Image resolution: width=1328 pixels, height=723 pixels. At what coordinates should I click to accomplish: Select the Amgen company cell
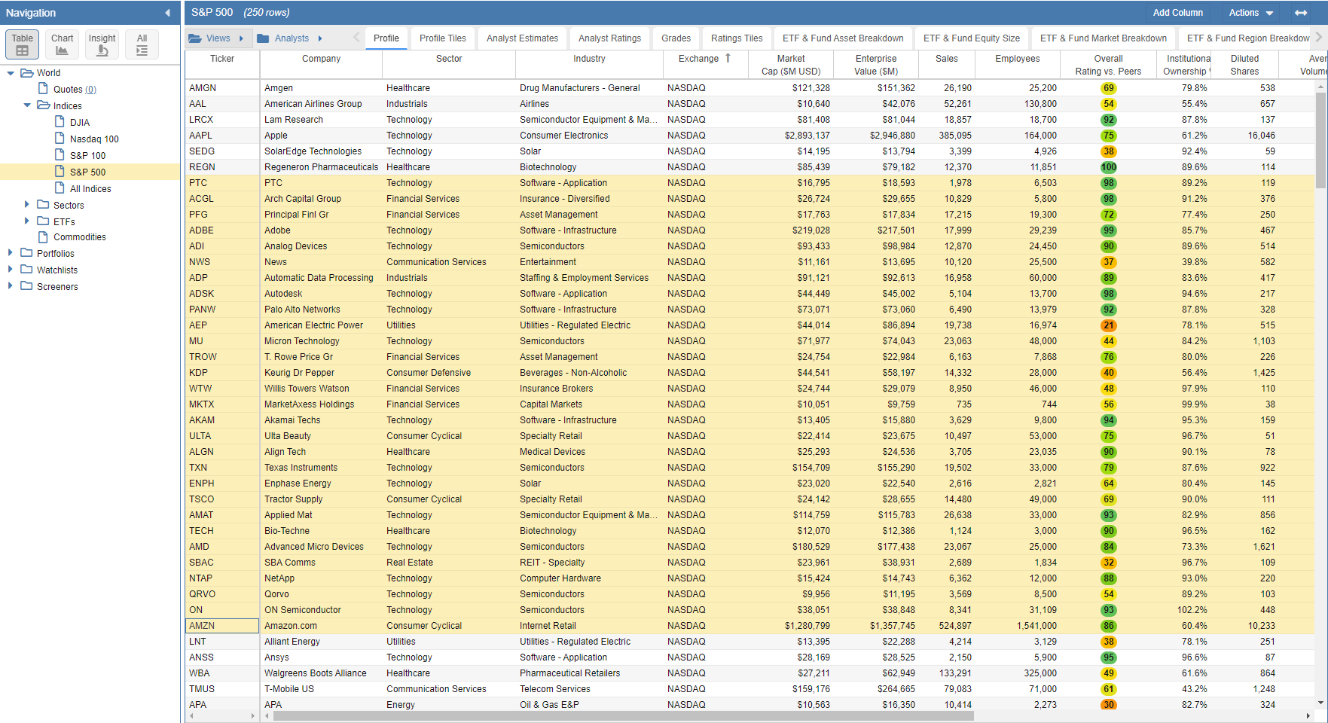click(321, 88)
